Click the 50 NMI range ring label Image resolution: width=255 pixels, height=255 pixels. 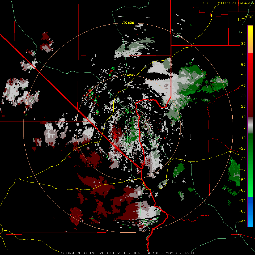(x=128, y=75)
